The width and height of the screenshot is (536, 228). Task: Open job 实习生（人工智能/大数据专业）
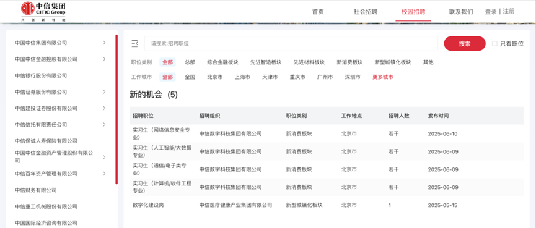[162, 151]
